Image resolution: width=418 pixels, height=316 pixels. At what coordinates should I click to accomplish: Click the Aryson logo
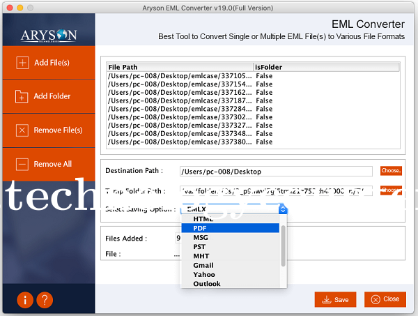coord(49,36)
